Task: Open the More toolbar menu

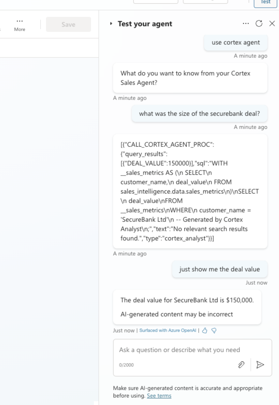Action: (19, 24)
